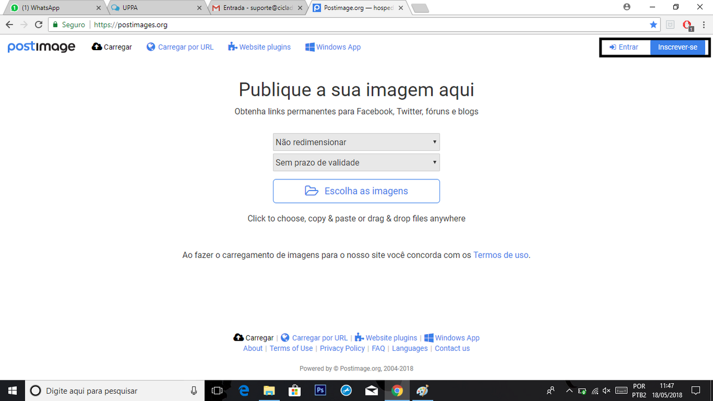The height and width of the screenshot is (401, 713).
Task: Open Microsoft Store from the taskbar
Action: click(295, 390)
